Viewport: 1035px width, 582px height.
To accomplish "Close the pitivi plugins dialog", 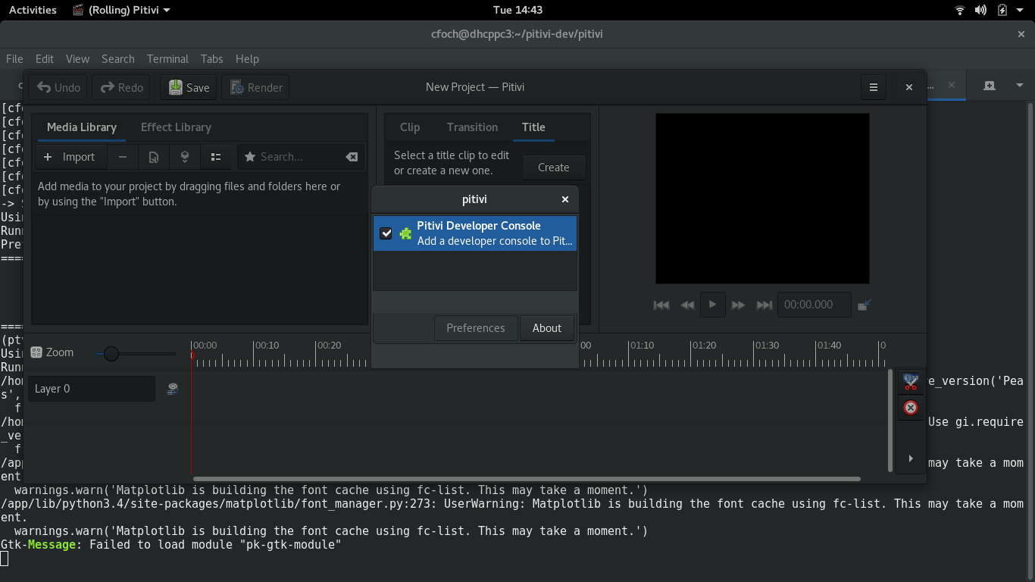I will (x=564, y=199).
